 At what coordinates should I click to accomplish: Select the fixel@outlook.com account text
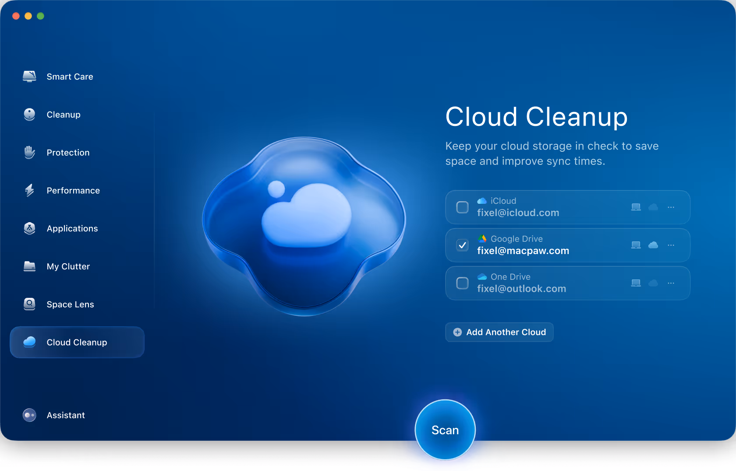(x=521, y=289)
